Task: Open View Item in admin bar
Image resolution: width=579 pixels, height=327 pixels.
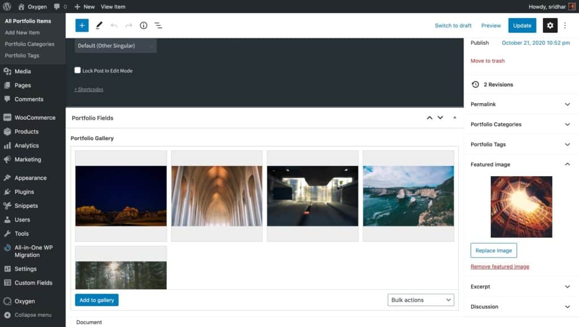Action: (x=113, y=7)
